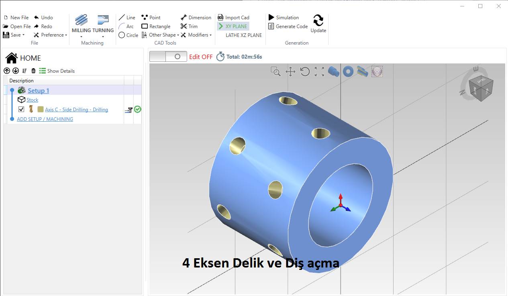
Task: Activate the pan view tool
Action: point(290,72)
